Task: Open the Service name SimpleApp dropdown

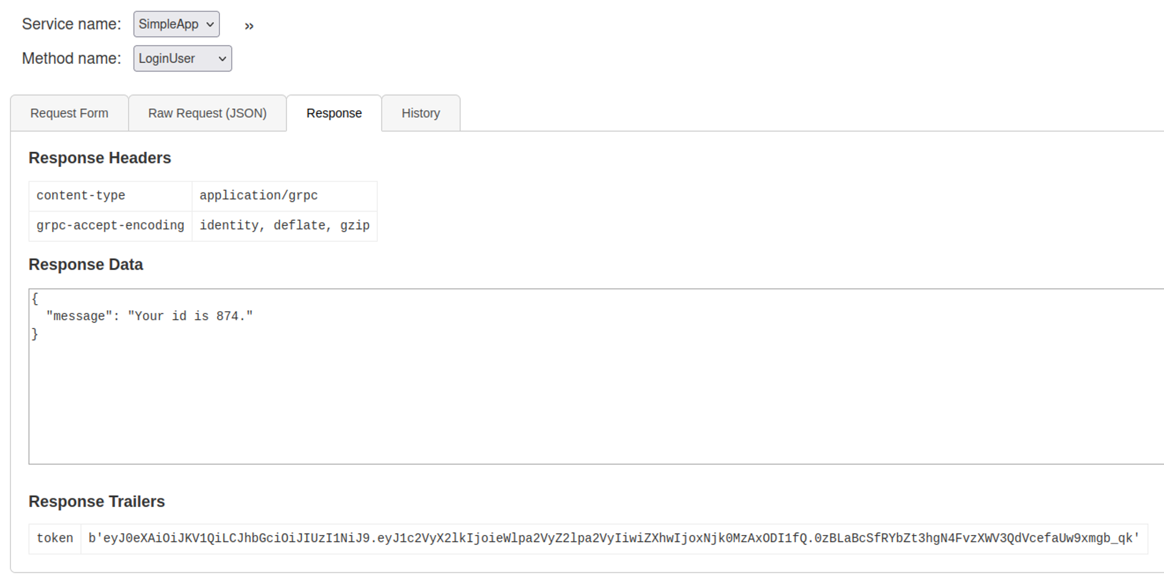Action: click(x=176, y=24)
